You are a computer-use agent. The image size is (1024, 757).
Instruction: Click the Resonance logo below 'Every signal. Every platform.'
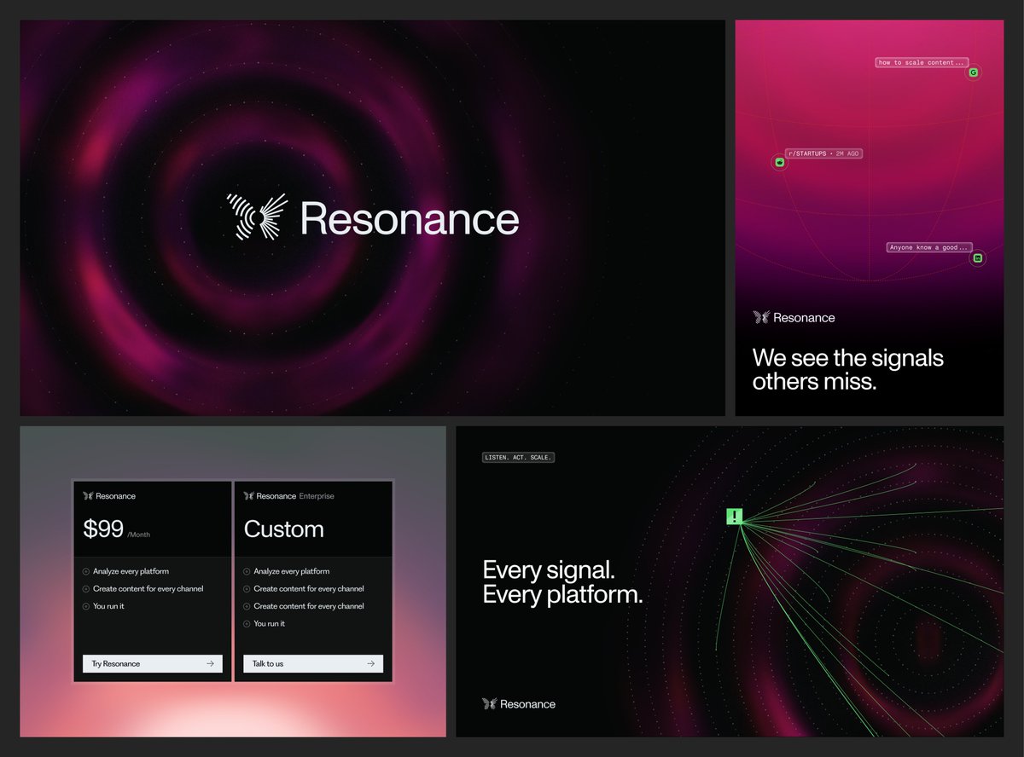click(519, 704)
